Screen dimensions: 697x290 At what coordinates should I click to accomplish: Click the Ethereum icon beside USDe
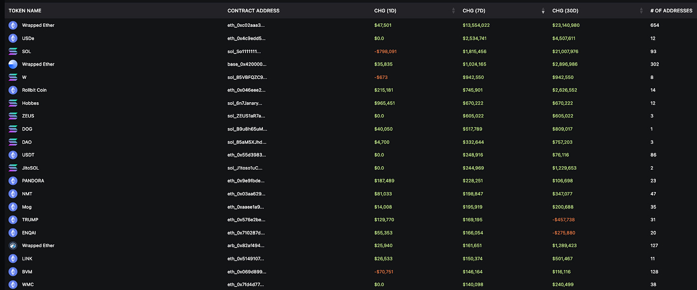pos(13,38)
